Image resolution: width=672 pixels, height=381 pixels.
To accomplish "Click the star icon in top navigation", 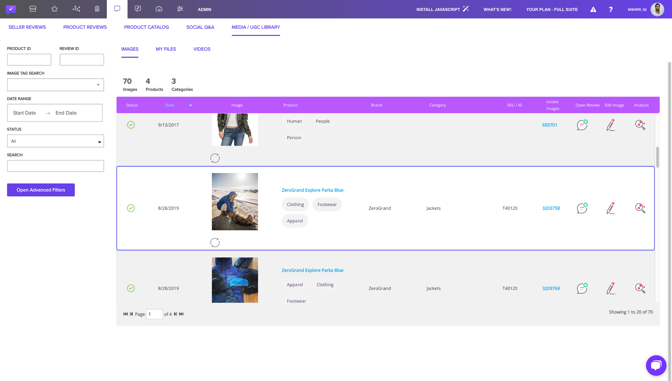I will [x=54, y=9].
